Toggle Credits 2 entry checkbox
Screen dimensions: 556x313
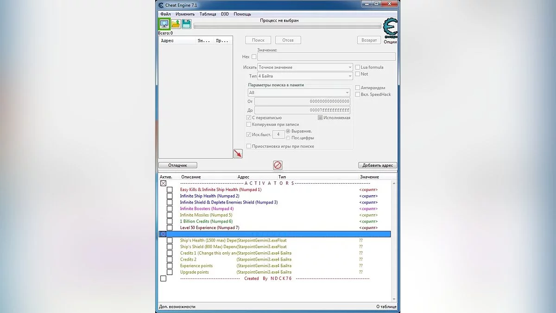pyautogui.click(x=170, y=259)
